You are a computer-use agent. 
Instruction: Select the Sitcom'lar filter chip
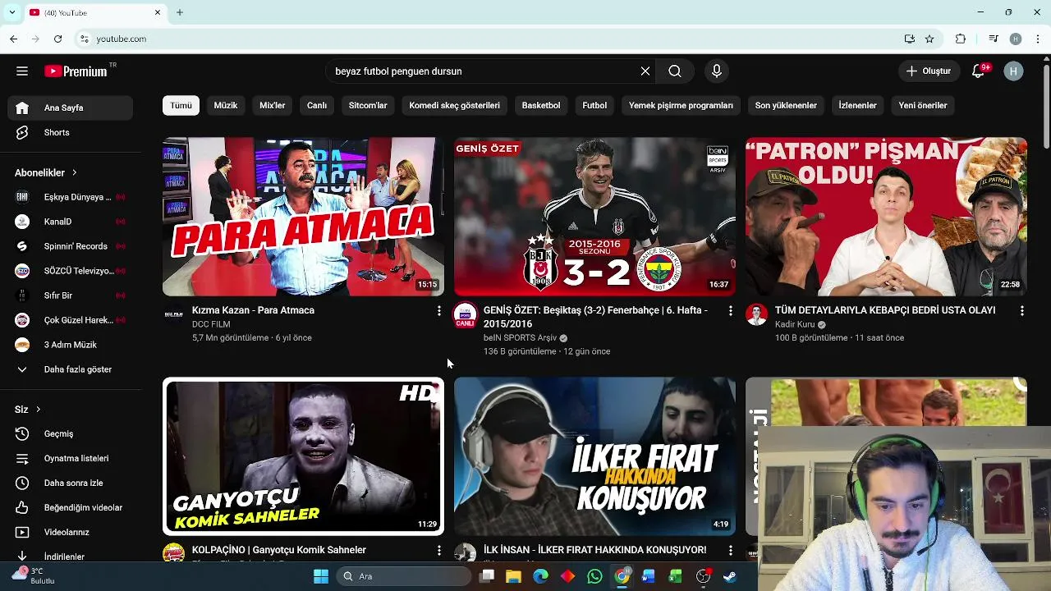pos(368,105)
